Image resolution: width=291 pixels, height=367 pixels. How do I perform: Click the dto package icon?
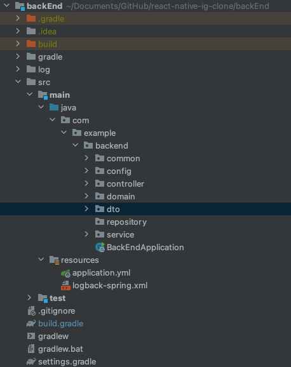pos(100,208)
